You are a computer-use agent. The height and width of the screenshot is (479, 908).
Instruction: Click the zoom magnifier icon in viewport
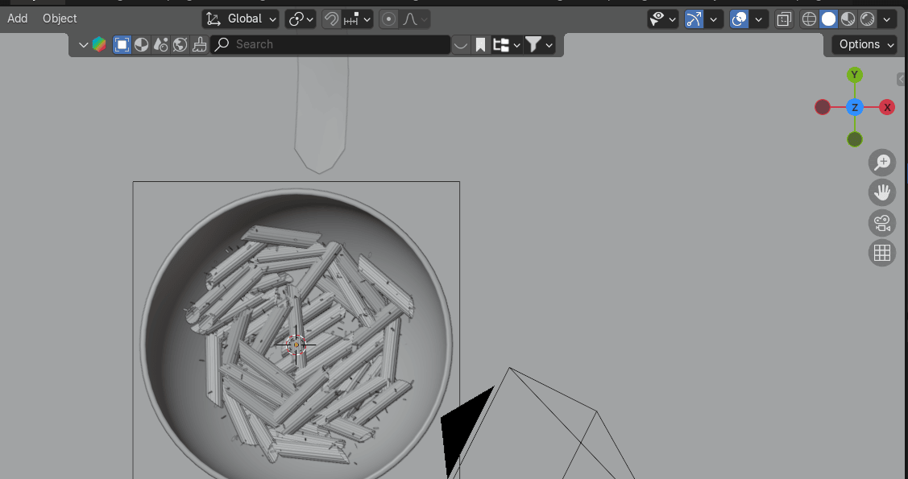(882, 163)
